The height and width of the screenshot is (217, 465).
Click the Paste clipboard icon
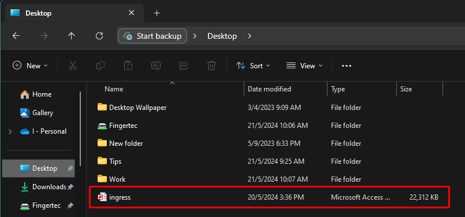[128, 65]
